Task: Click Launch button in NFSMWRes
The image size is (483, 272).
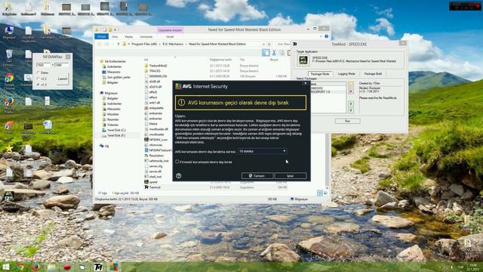Action: click(63, 79)
